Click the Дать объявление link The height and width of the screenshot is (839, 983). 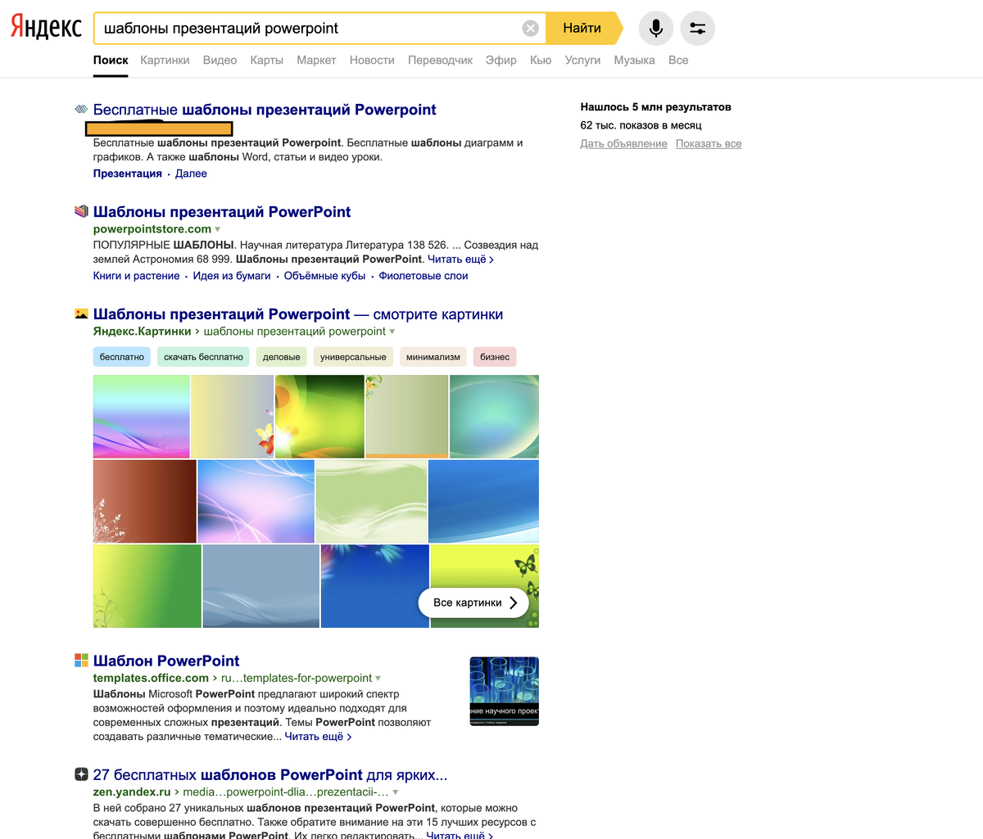pos(623,144)
